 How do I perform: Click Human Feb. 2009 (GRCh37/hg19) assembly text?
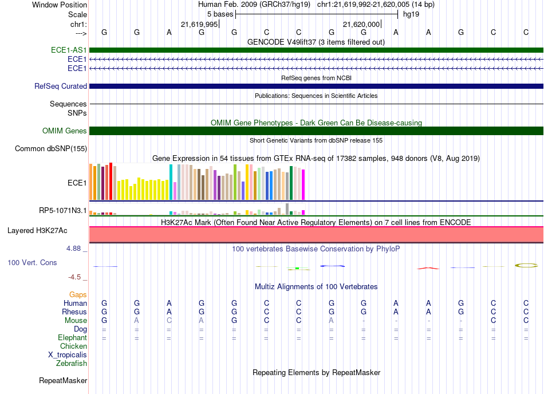(x=254, y=5)
